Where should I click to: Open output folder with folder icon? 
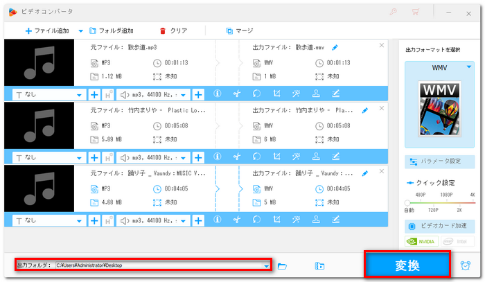[x=282, y=266]
